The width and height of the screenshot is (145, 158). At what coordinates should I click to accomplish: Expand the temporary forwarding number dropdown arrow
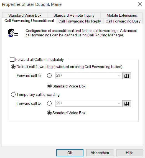[x=119, y=103]
